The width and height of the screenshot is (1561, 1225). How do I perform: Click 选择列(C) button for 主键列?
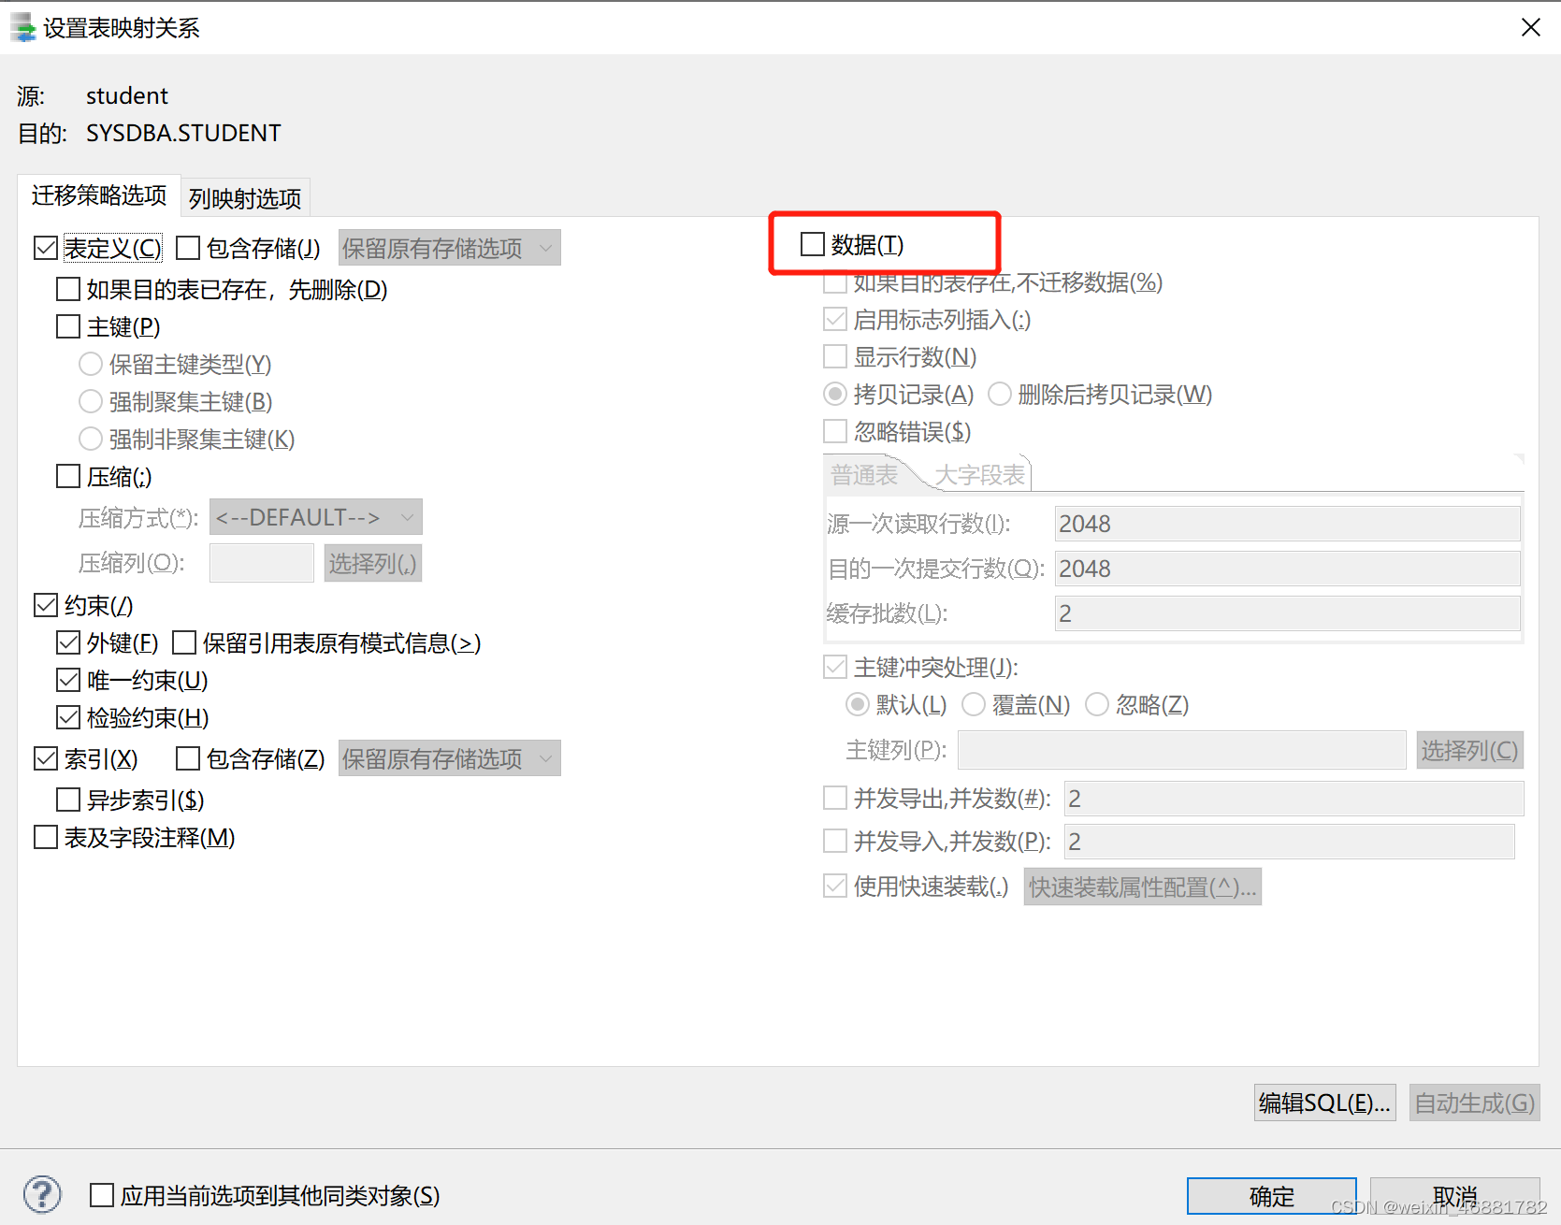1470,750
